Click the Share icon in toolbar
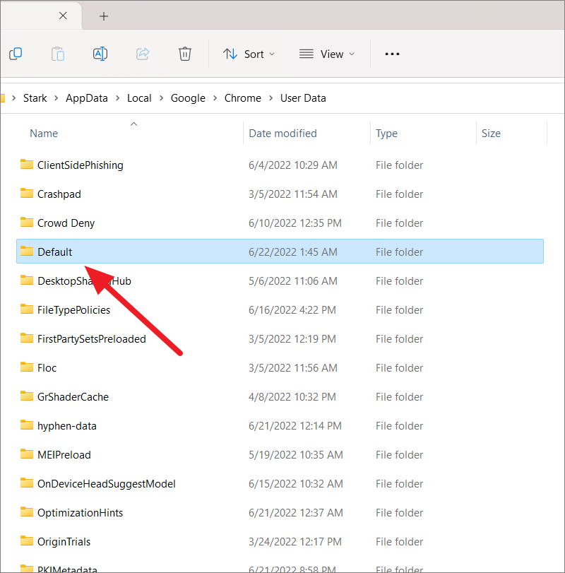Viewport: 565px width, 573px height. click(143, 54)
